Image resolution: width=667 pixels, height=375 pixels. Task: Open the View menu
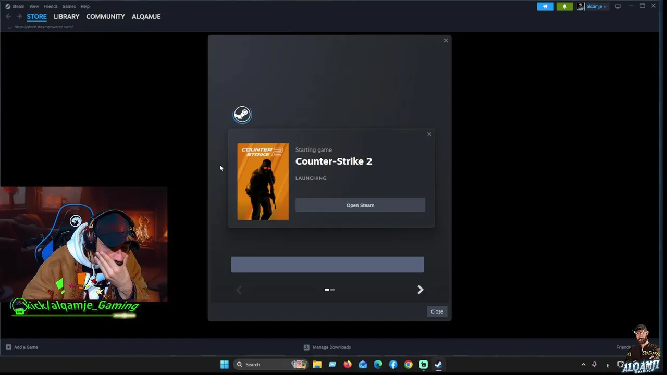tap(34, 6)
